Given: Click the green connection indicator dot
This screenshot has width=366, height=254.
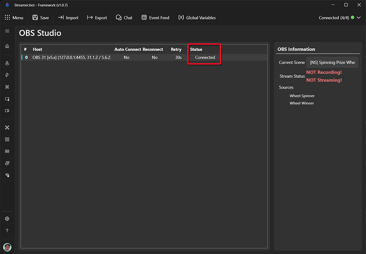Looking at the screenshot, I should tap(352, 17).
